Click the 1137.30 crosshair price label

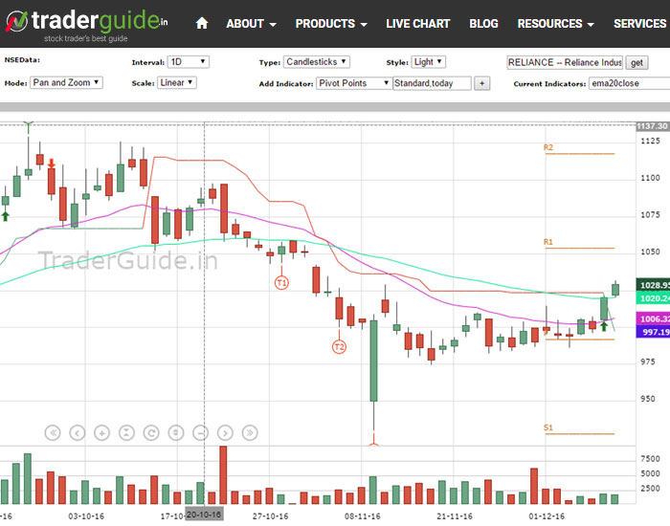click(x=653, y=126)
